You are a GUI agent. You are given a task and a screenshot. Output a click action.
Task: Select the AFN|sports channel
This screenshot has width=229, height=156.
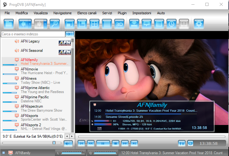tap(36, 118)
